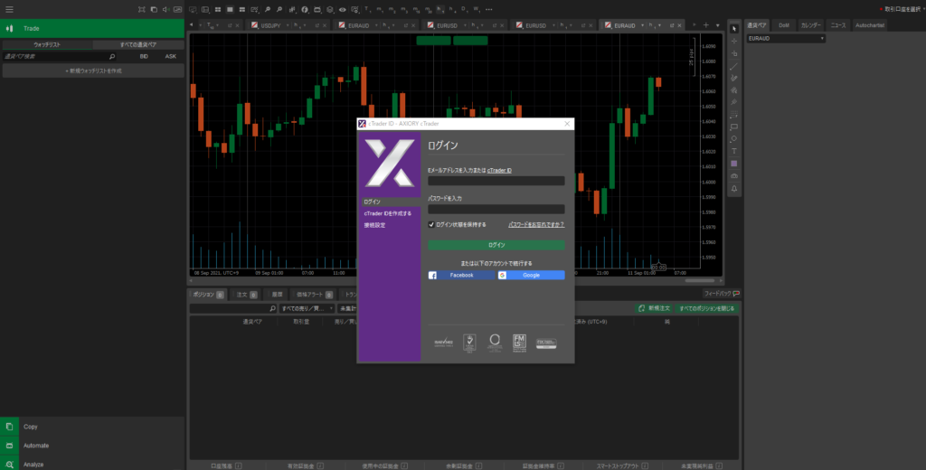Open the Autochartist tab
Image resolution: width=926 pixels, height=470 pixels.
869,25
